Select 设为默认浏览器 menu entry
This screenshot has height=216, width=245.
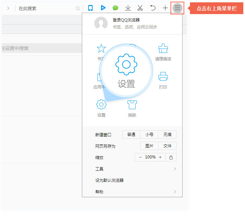109,180
